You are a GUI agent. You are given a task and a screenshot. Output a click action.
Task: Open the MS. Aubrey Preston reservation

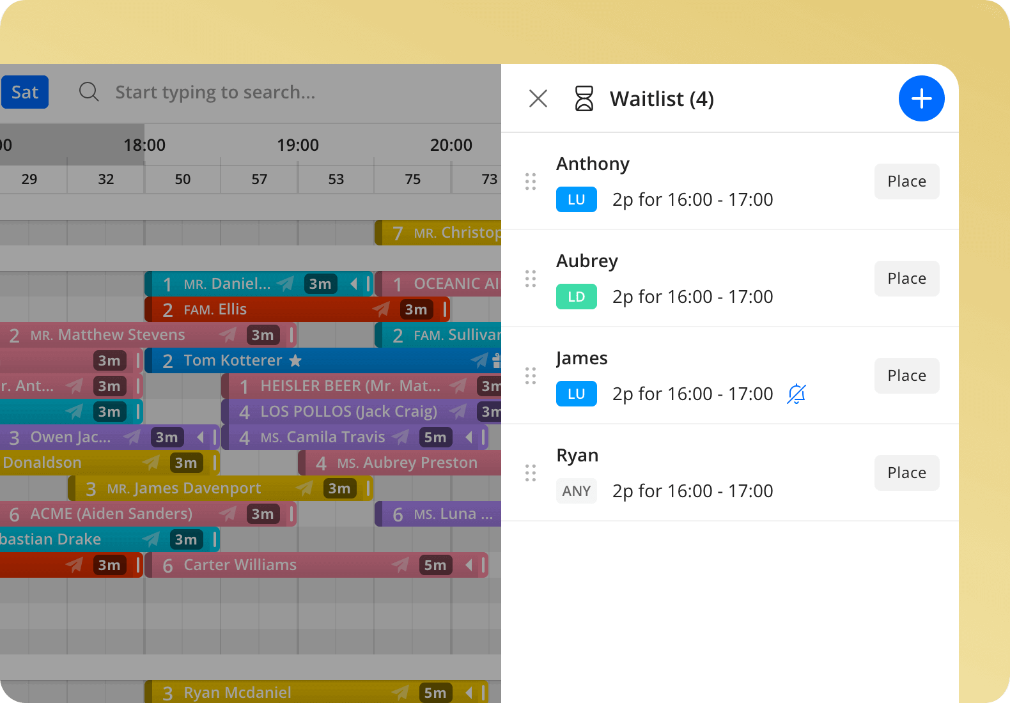[x=400, y=463]
